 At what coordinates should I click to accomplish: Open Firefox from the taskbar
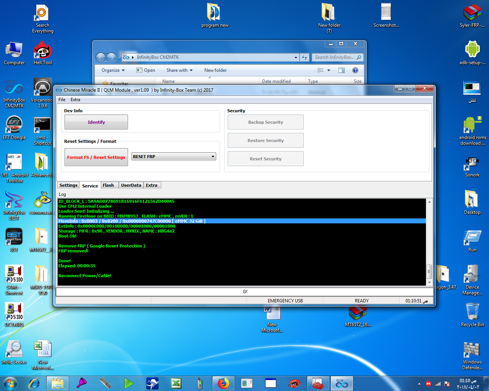tap(223, 383)
